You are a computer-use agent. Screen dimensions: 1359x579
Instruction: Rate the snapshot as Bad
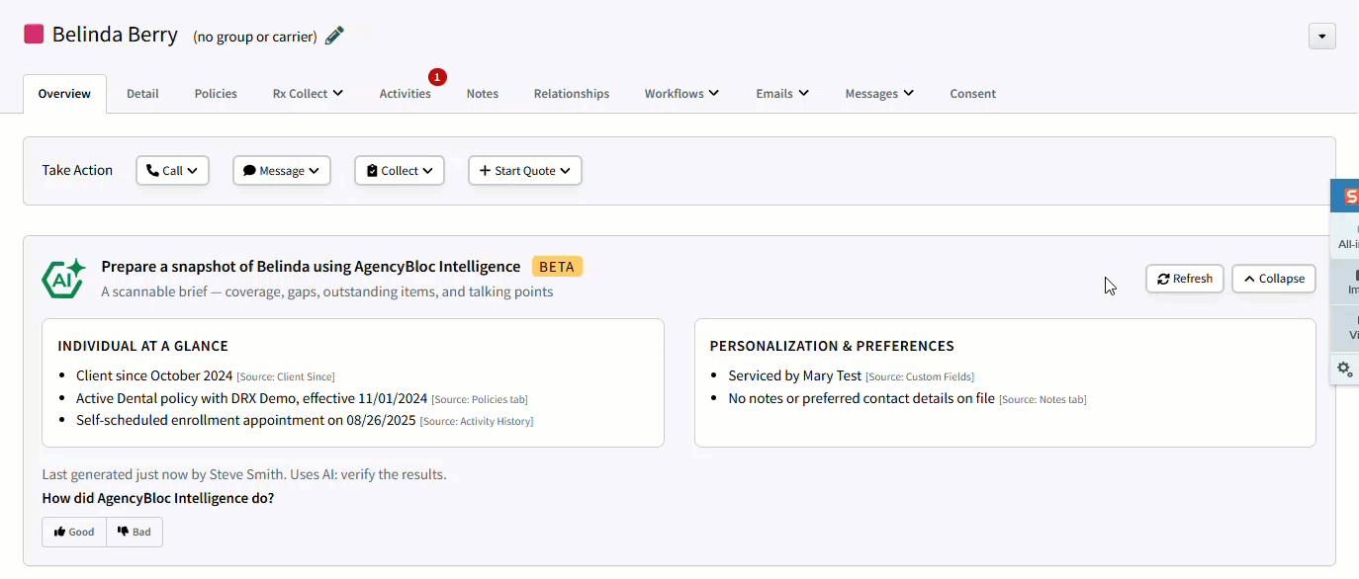coord(135,532)
